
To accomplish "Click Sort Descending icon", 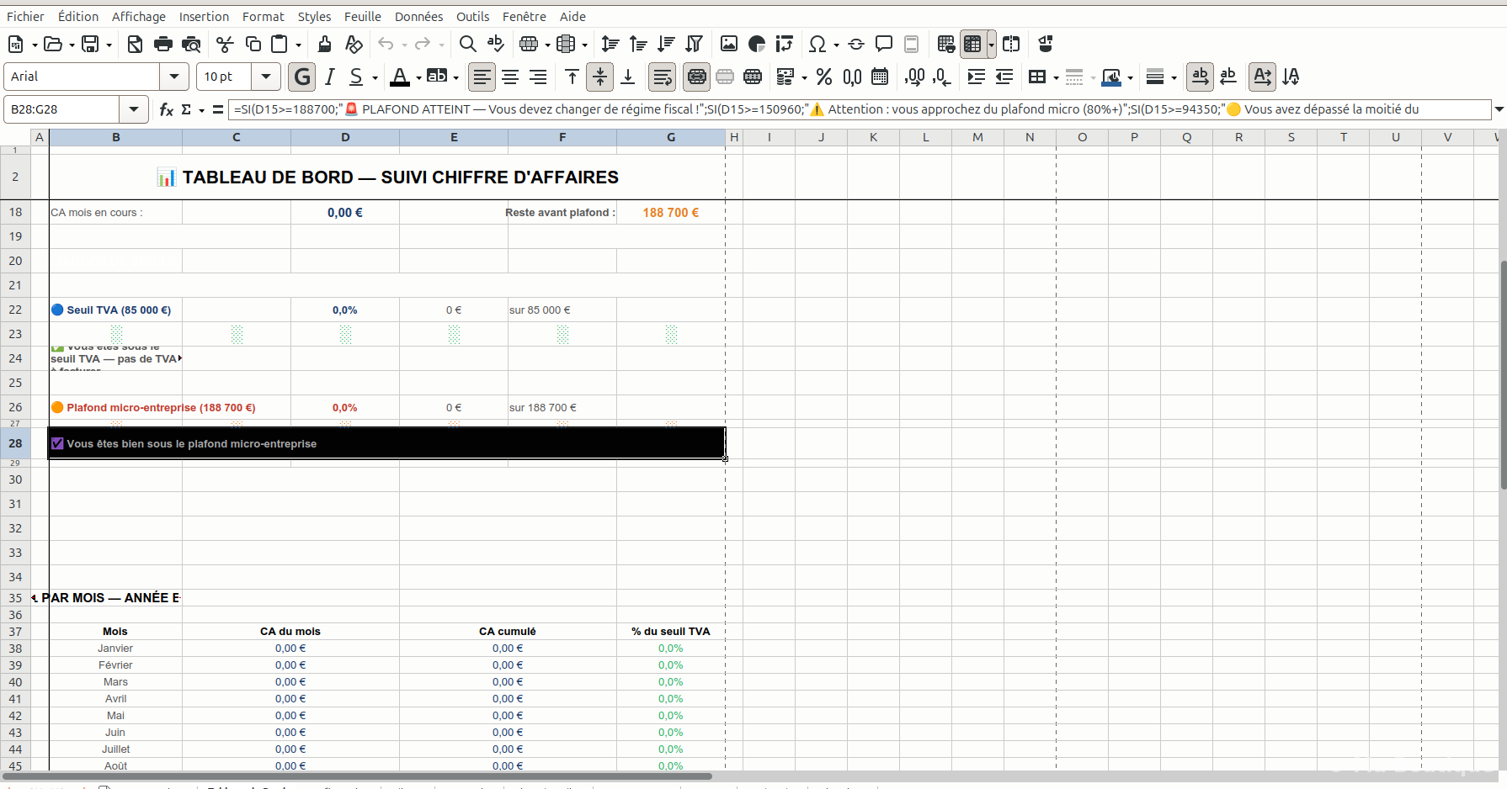I will 666,44.
